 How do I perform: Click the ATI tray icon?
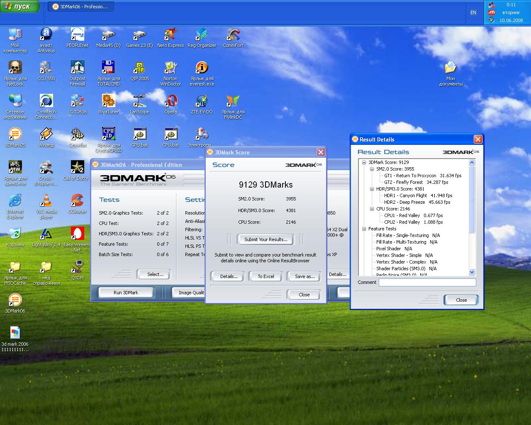click(x=492, y=12)
